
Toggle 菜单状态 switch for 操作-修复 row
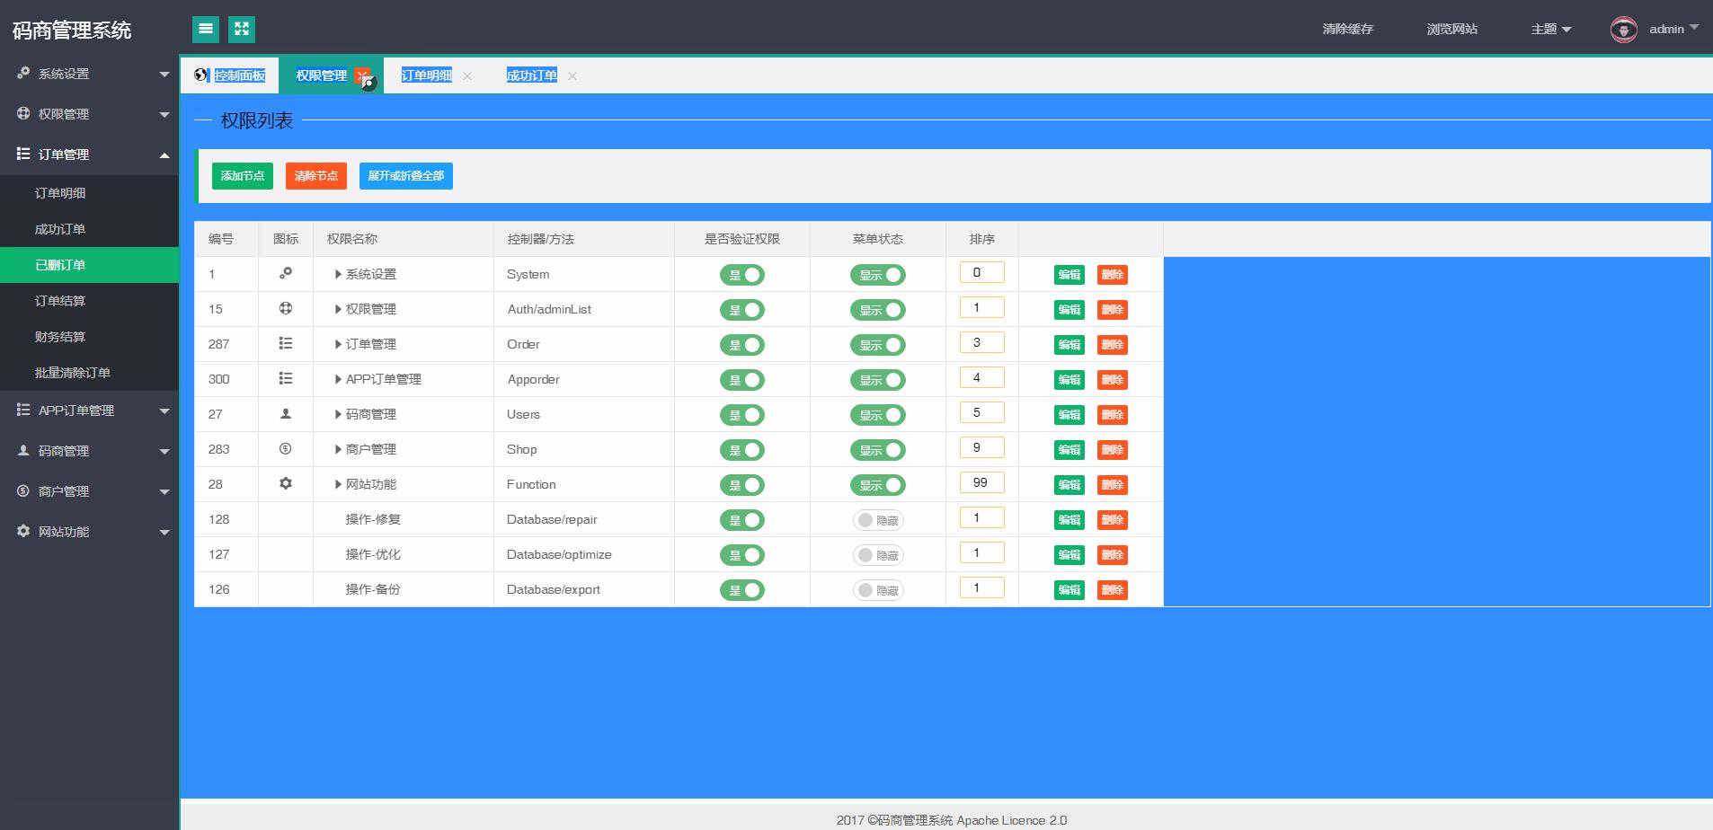point(878,520)
